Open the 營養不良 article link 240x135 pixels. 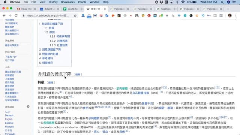pyautogui.click(x=147, y=103)
